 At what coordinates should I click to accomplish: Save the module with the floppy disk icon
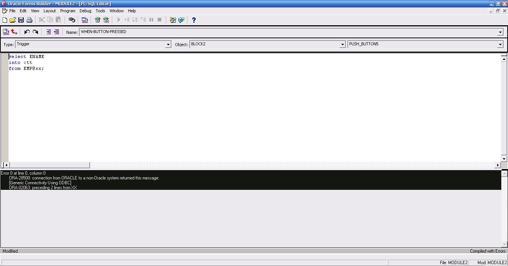(x=21, y=20)
